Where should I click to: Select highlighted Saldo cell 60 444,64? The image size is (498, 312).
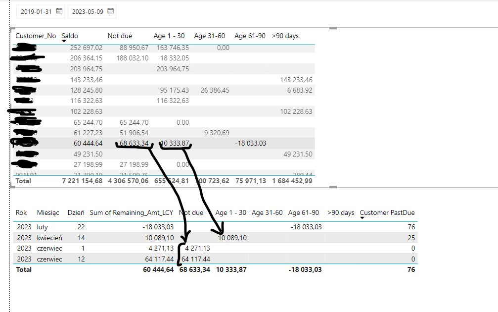[x=88, y=144]
